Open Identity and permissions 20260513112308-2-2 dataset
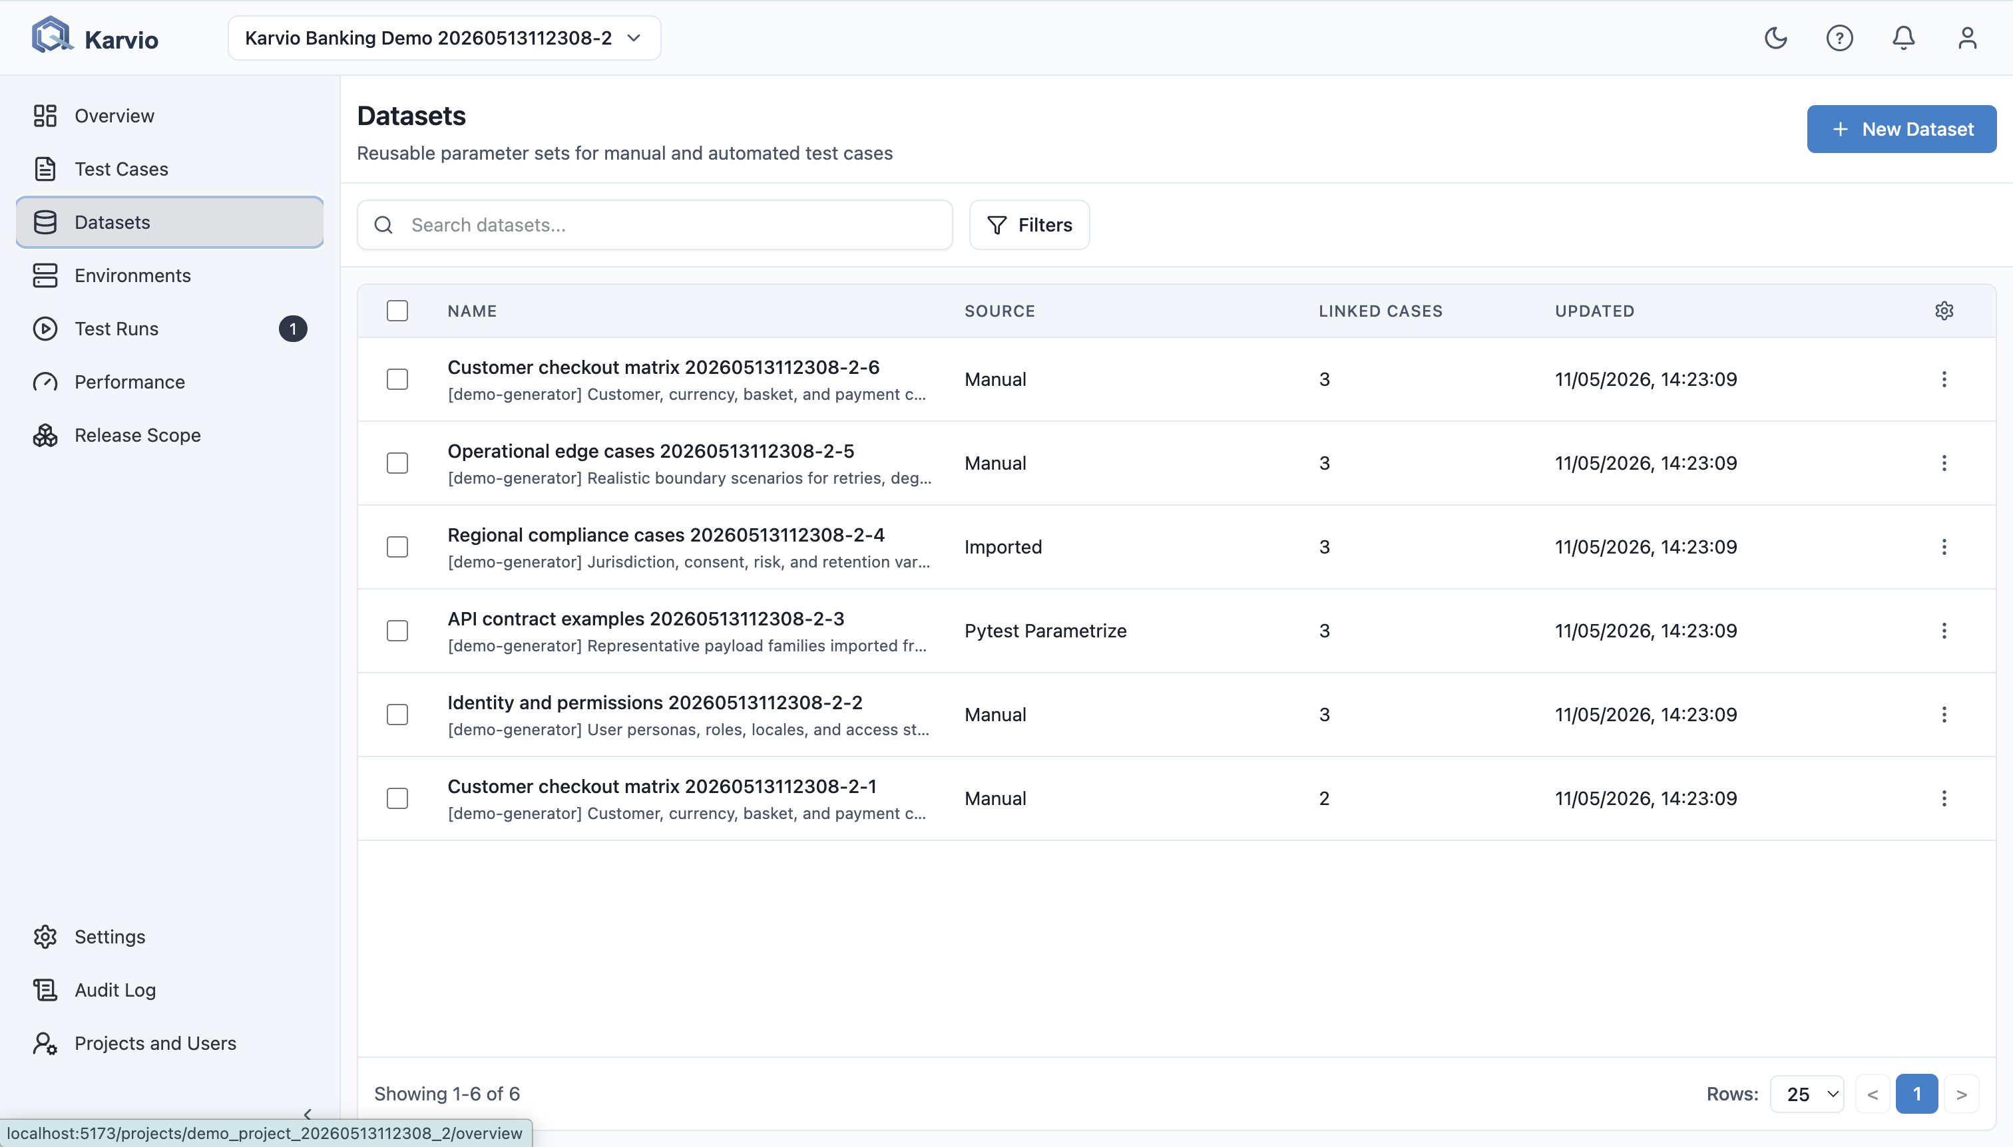Image resolution: width=2013 pixels, height=1147 pixels. (655, 703)
